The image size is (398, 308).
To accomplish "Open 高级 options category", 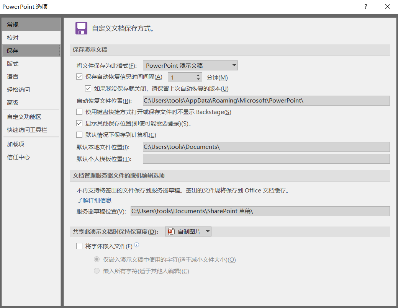I will click(31, 103).
